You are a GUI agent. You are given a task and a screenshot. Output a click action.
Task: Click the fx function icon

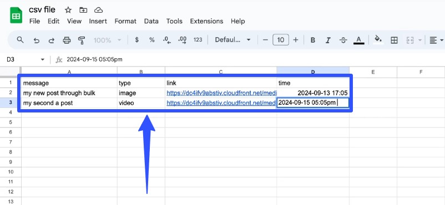(59, 59)
